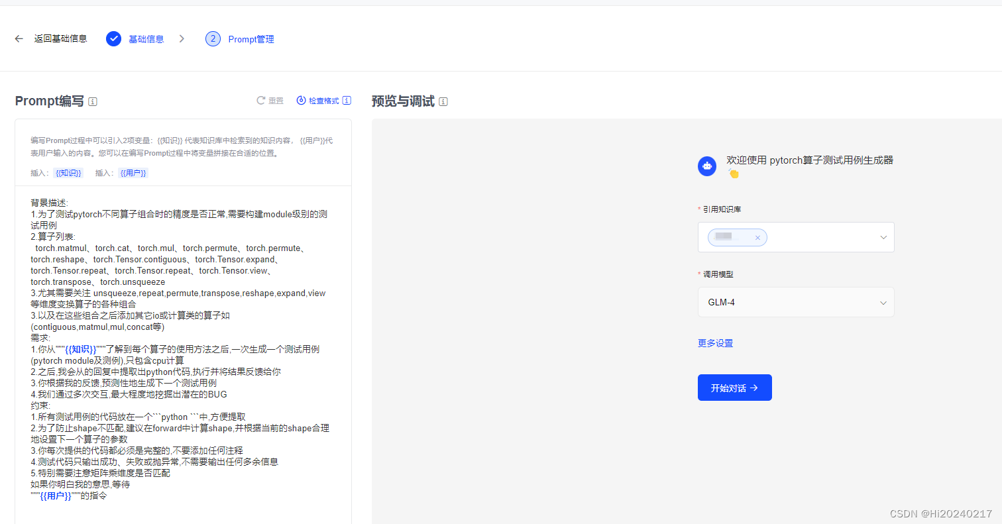Click the waving hand emoji
Screen dimensions: 1002x524
[x=733, y=173]
